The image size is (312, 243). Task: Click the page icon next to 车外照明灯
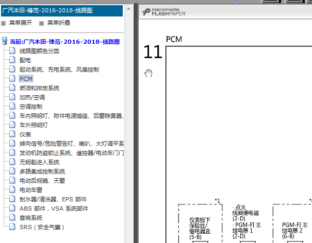[x=12, y=125]
